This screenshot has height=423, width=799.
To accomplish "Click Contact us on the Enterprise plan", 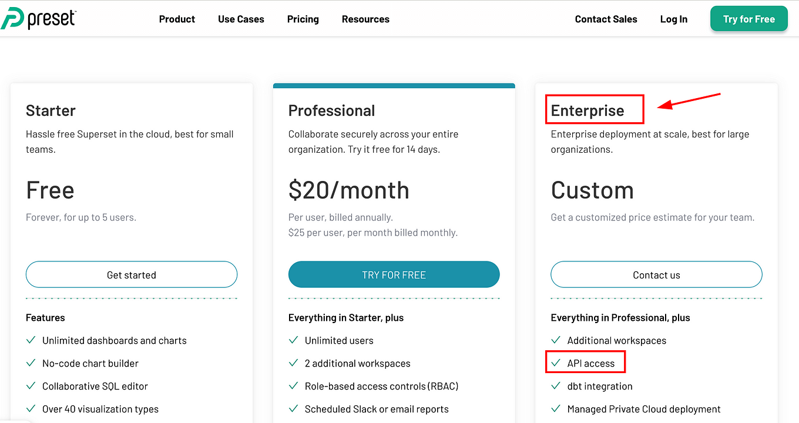I will click(x=656, y=274).
